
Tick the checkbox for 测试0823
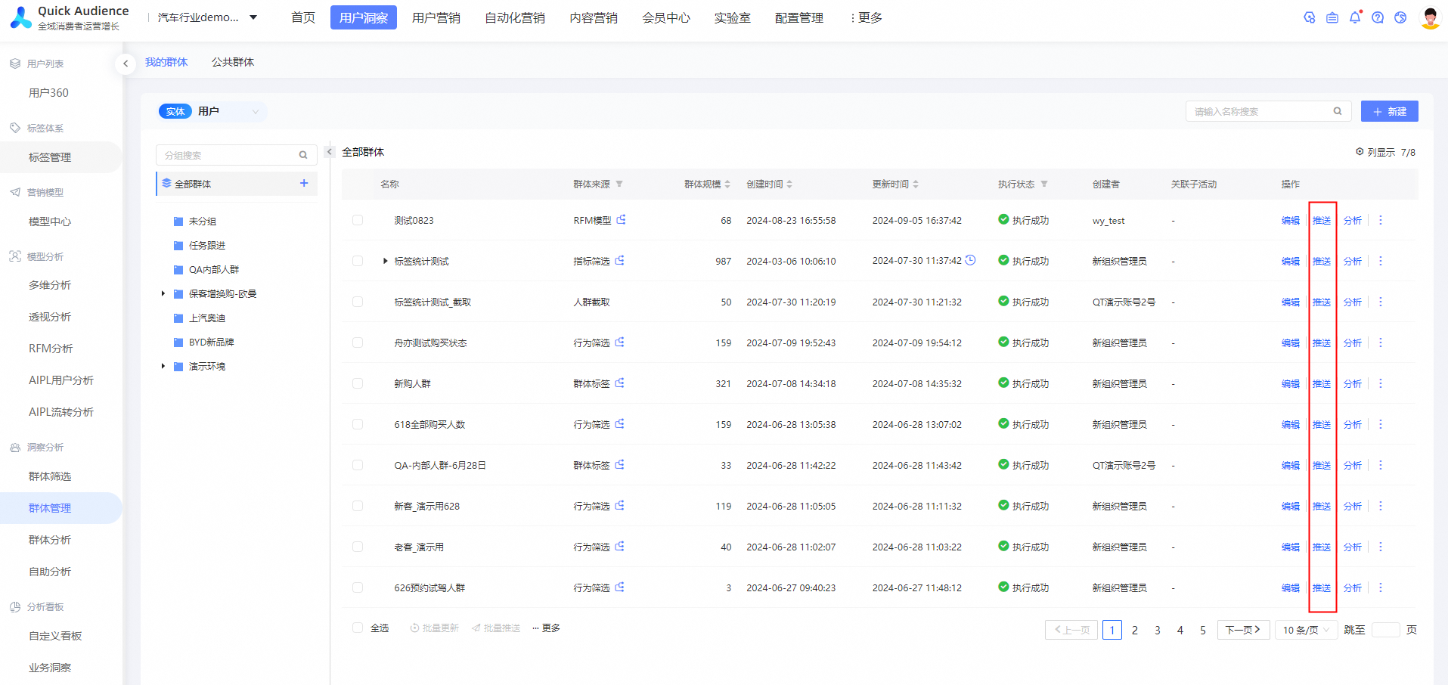358,220
